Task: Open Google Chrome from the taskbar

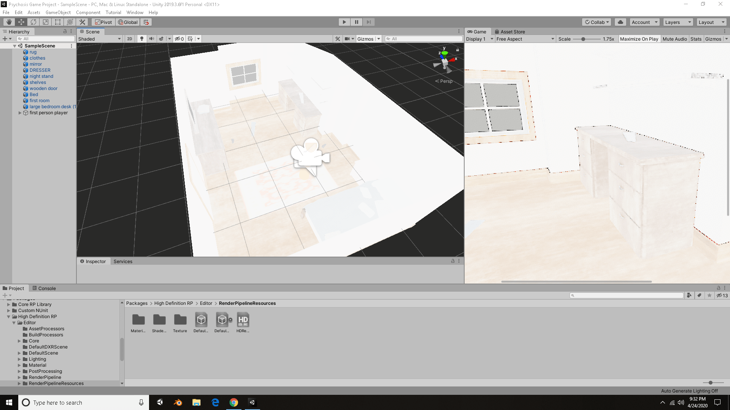Action: pos(233,402)
